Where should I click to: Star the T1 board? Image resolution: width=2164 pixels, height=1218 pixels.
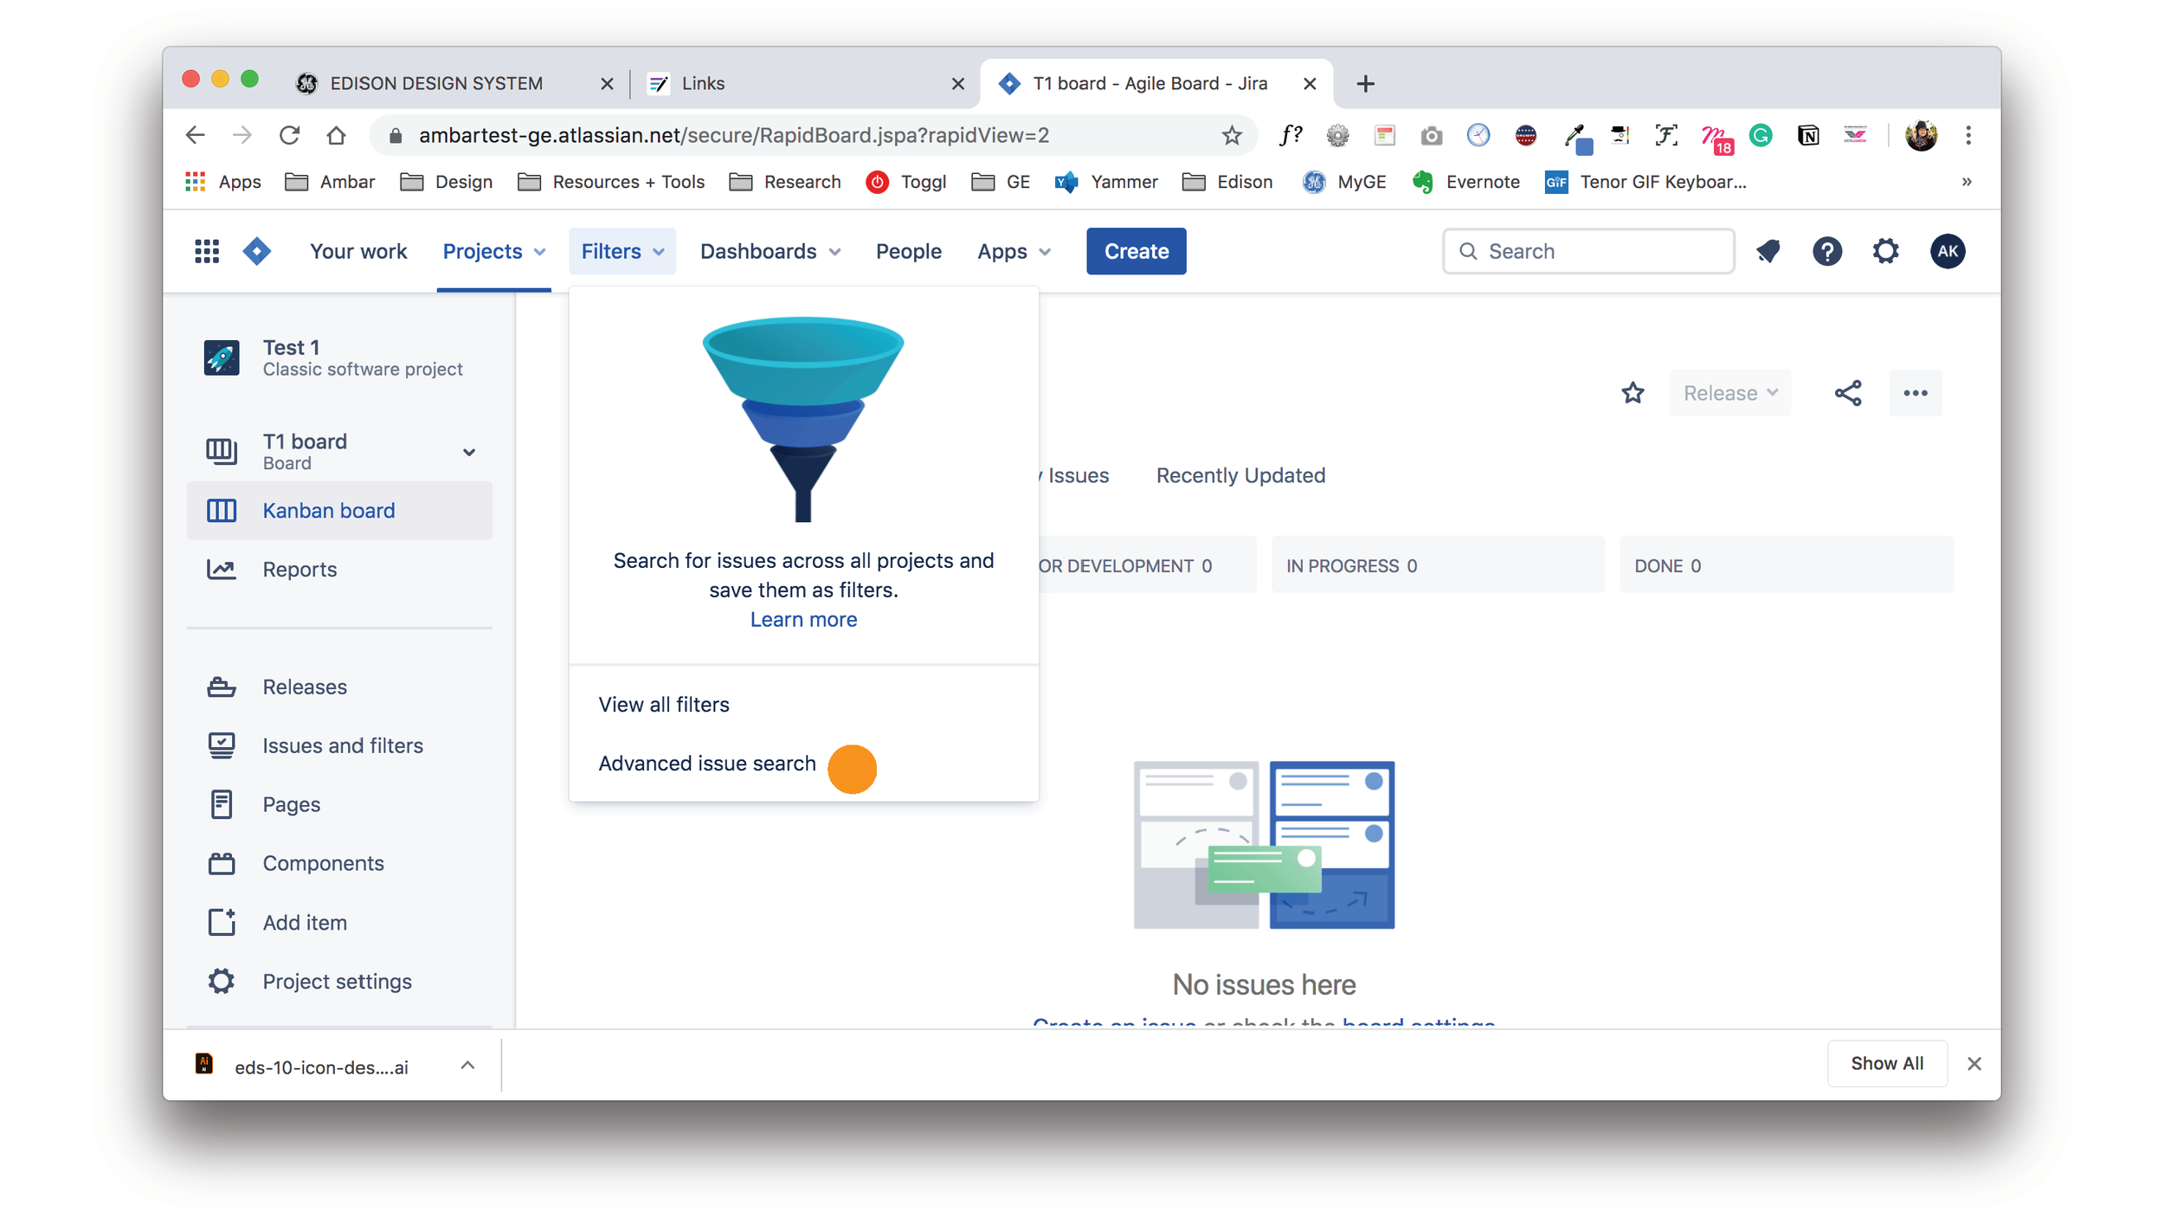tap(1632, 393)
